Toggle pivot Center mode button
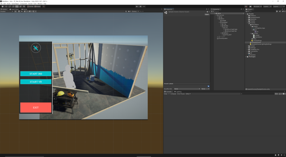286x157 pixels. click(30, 6)
